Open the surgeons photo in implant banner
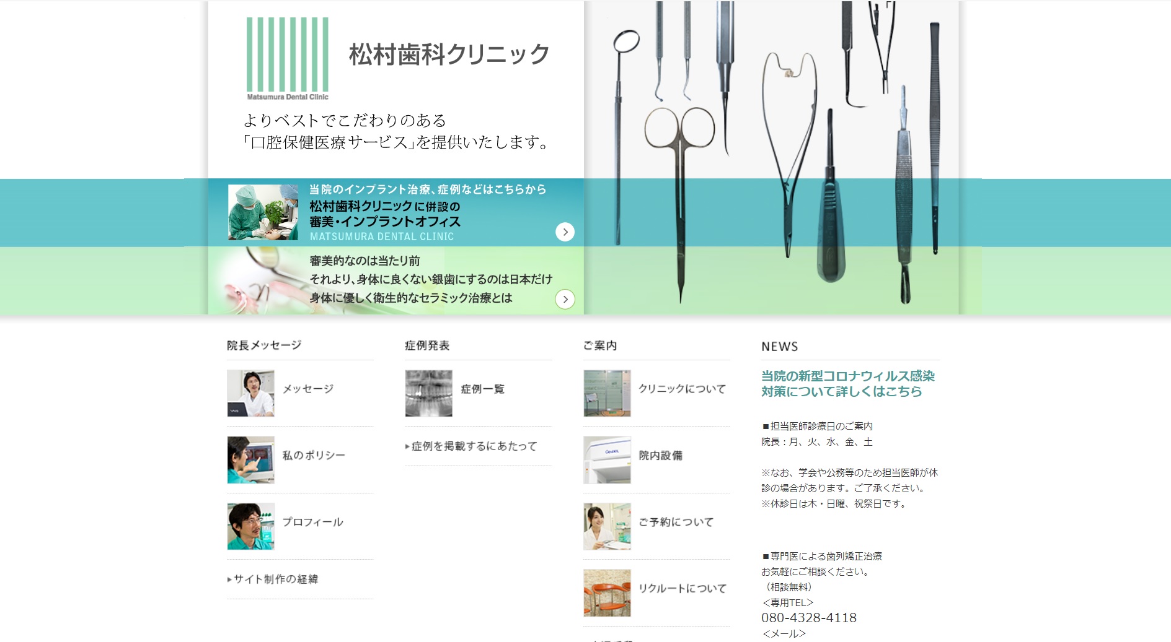The height and width of the screenshot is (642, 1171). point(263,212)
